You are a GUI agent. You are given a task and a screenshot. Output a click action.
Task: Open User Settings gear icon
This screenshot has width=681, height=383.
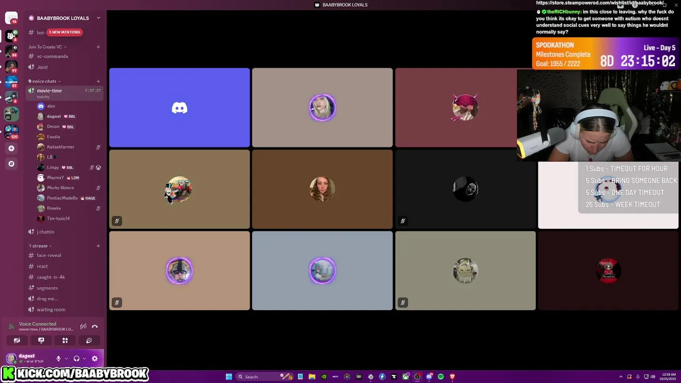click(x=95, y=359)
